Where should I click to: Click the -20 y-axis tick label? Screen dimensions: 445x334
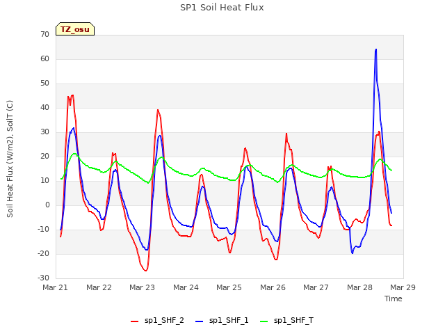(43, 253)
